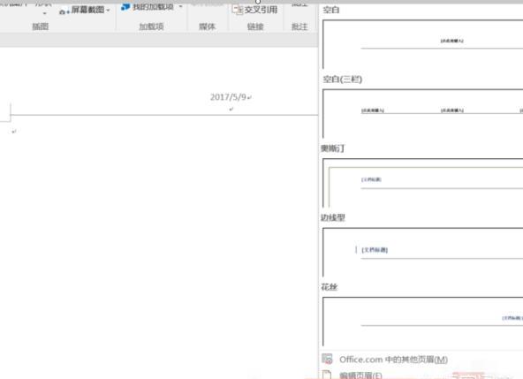Open Office.com 中的其他页眉 menu item

(x=421, y=360)
